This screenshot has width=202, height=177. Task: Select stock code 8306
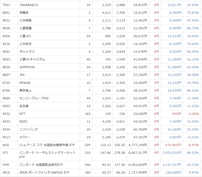(6, 36)
